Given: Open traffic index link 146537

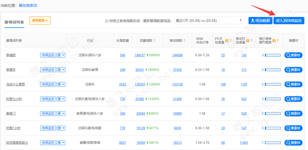Looking at the screenshot, I should 140,55.
